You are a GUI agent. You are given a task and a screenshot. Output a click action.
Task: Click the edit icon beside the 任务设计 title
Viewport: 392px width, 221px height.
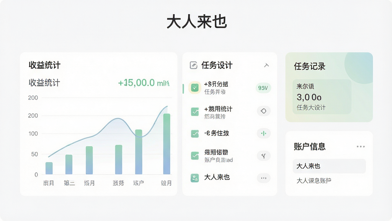[x=193, y=65]
